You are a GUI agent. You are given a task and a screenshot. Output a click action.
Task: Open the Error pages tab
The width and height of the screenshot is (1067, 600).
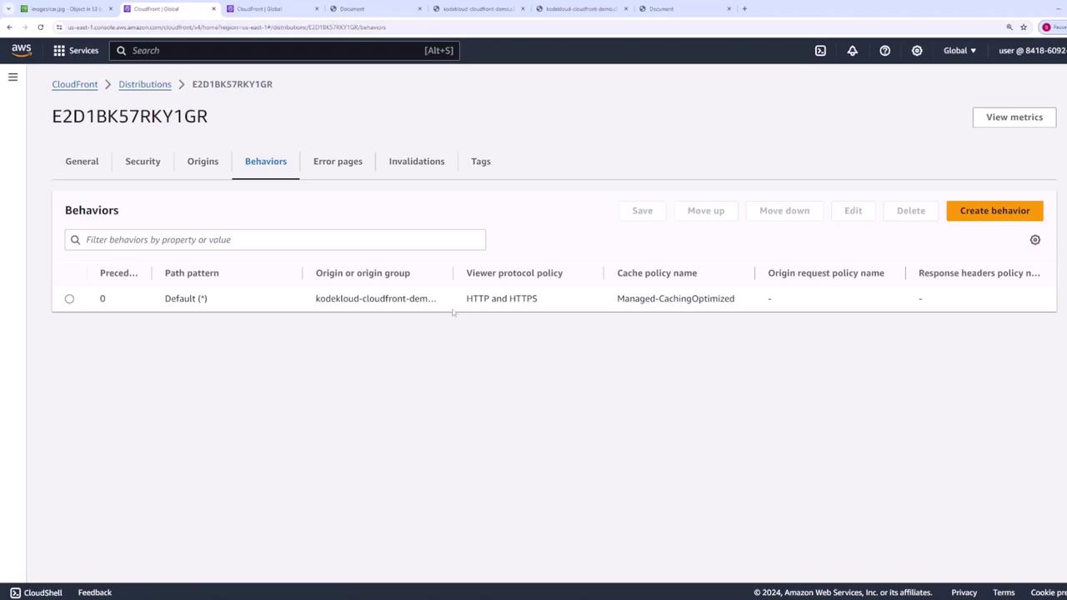(338, 162)
